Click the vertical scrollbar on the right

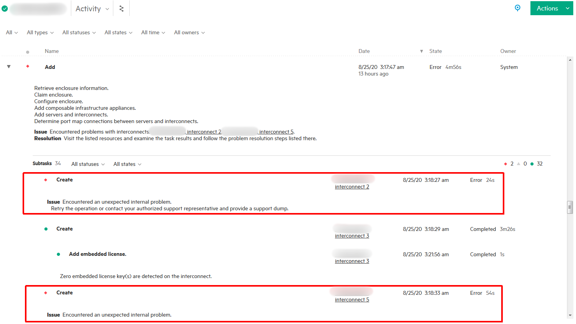570,207
